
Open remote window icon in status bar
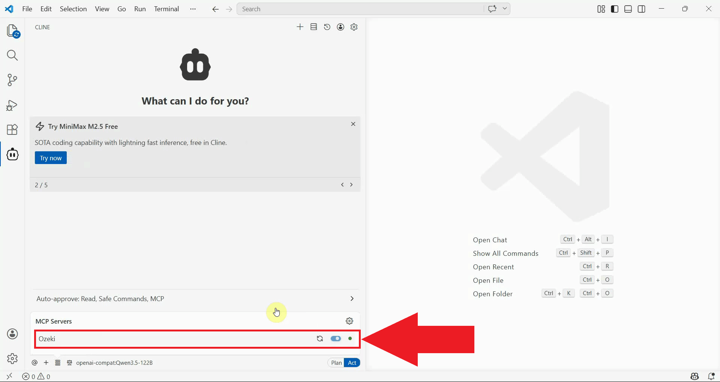pos(9,376)
